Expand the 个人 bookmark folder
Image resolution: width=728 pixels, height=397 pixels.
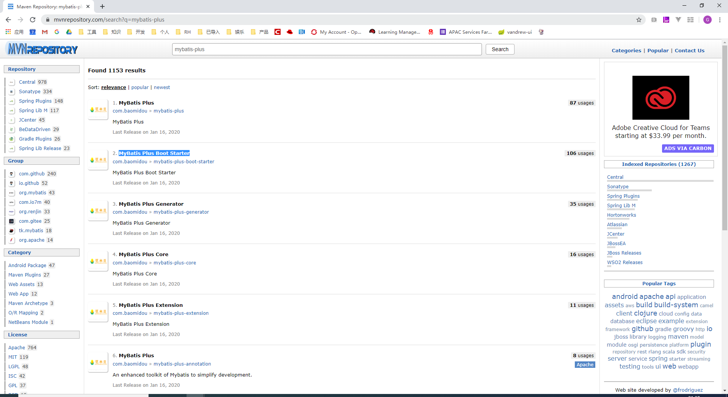pos(160,32)
